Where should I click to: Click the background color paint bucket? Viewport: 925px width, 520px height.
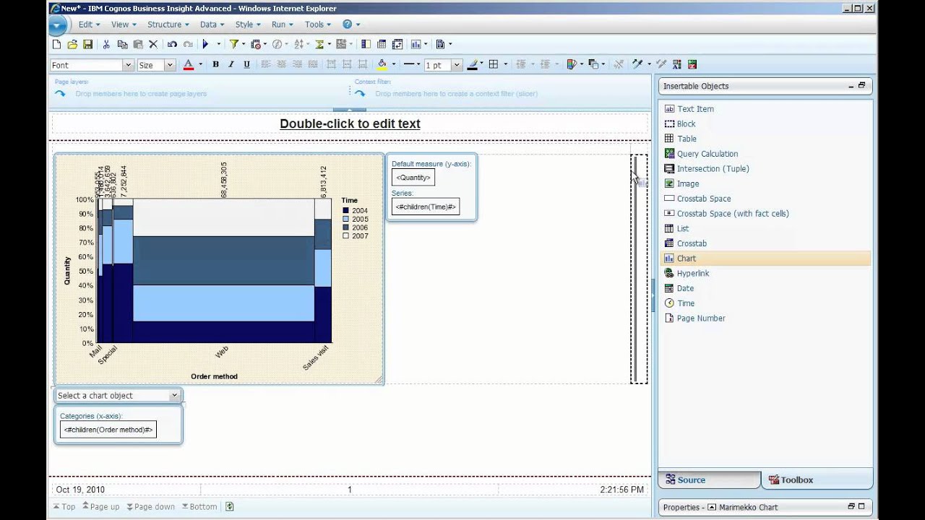(382, 64)
